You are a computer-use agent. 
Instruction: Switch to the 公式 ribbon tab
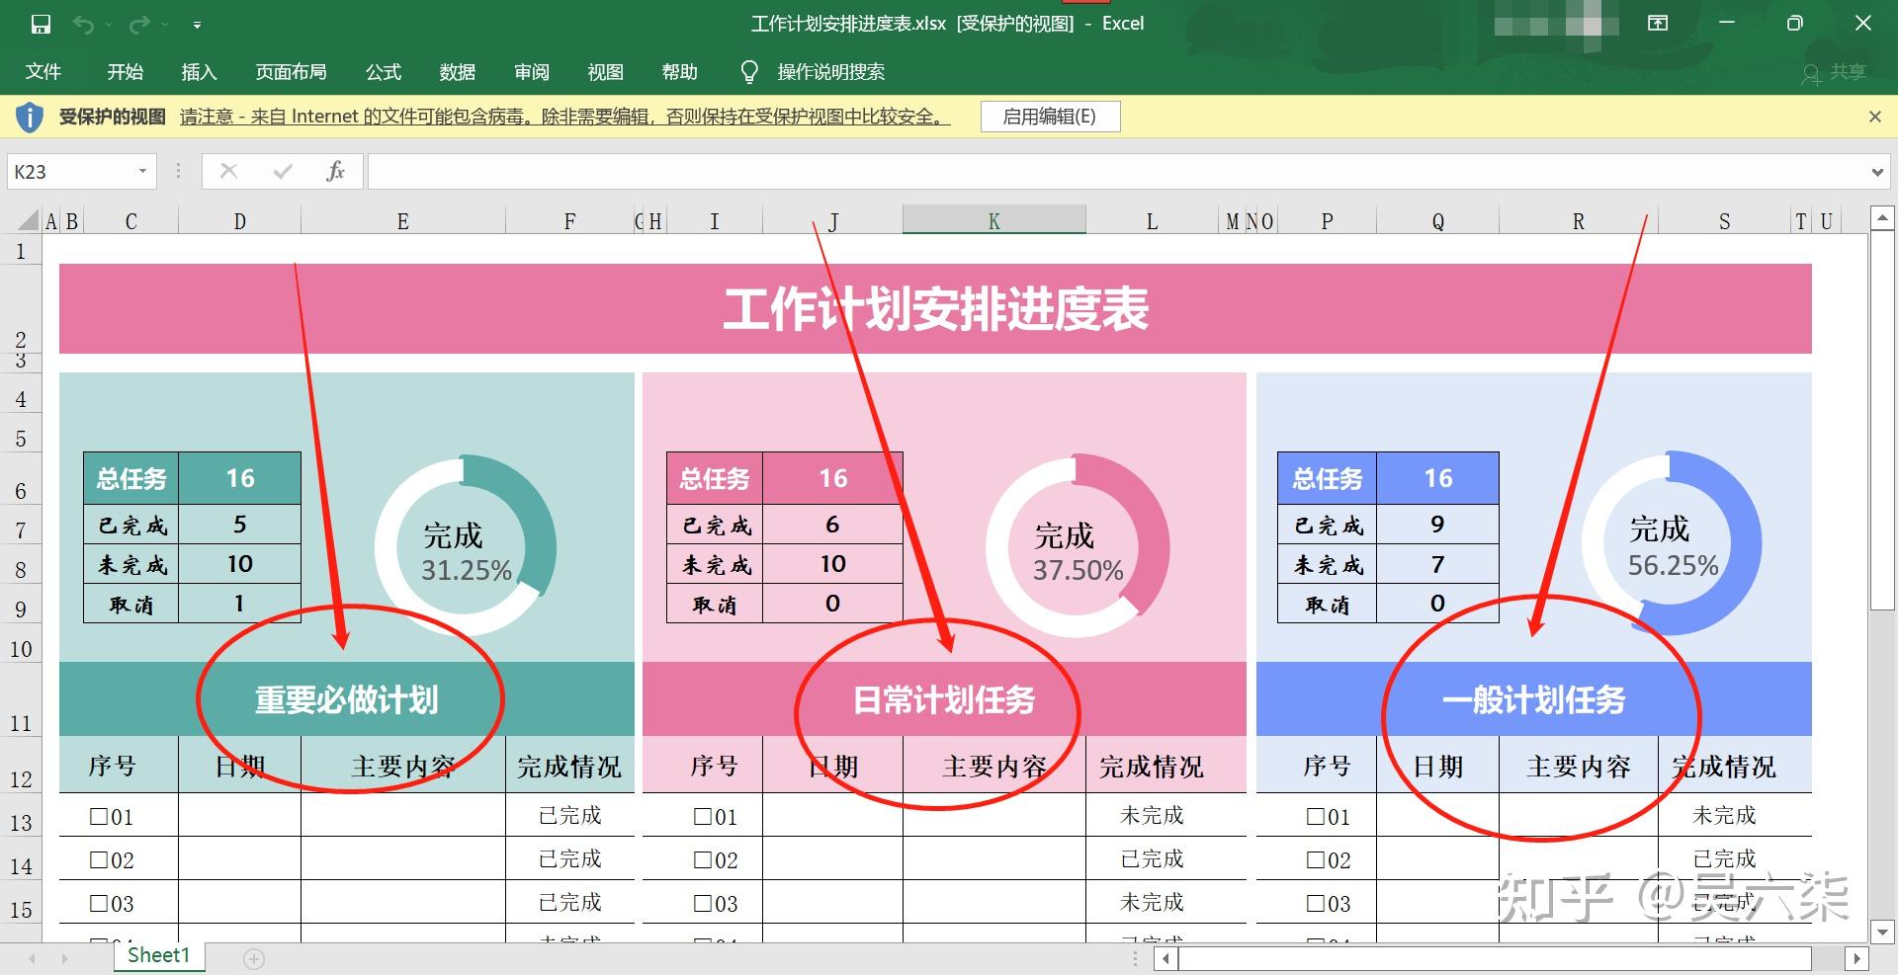coord(384,72)
